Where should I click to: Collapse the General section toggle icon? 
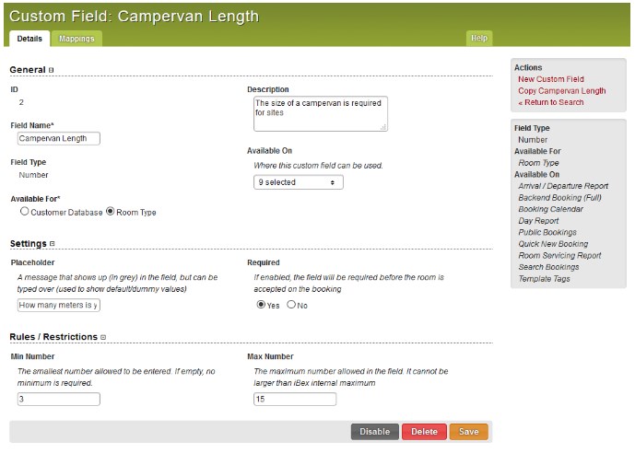(x=51, y=70)
